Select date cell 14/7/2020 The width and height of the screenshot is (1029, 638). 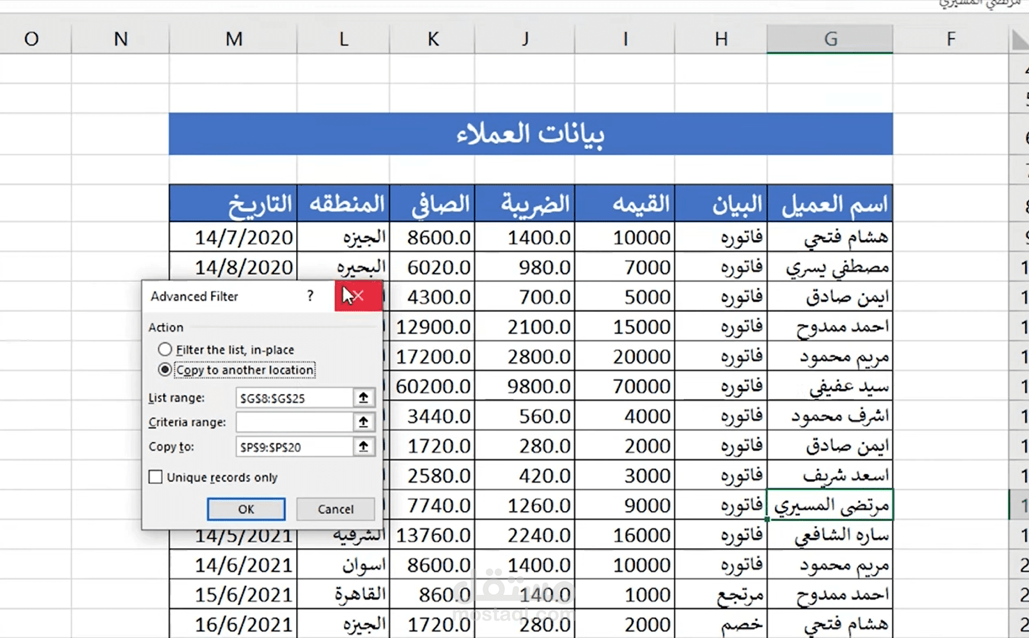[x=233, y=237]
